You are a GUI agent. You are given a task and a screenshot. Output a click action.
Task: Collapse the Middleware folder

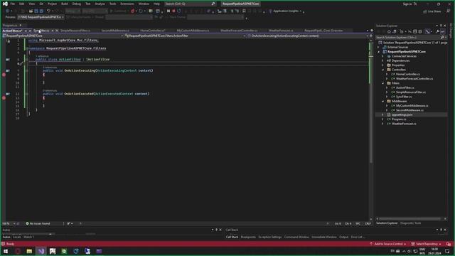tap(382, 101)
